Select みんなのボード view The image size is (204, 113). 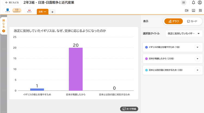pos(17,11)
